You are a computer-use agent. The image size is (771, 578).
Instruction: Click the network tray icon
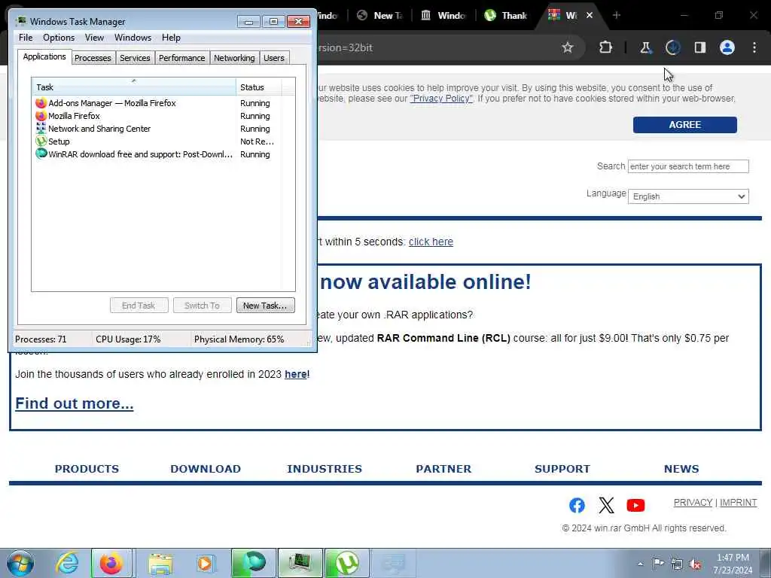point(677,564)
